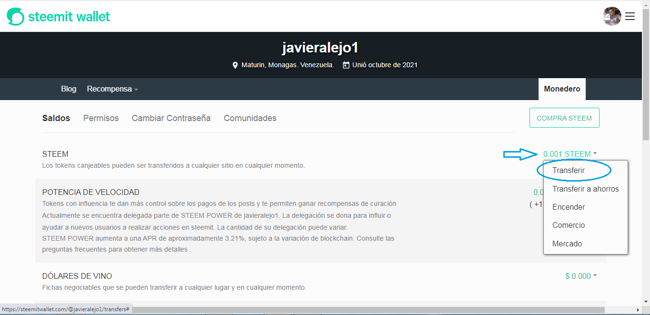
Task: Choose Comercio from the STEEM menu
Action: click(x=569, y=225)
